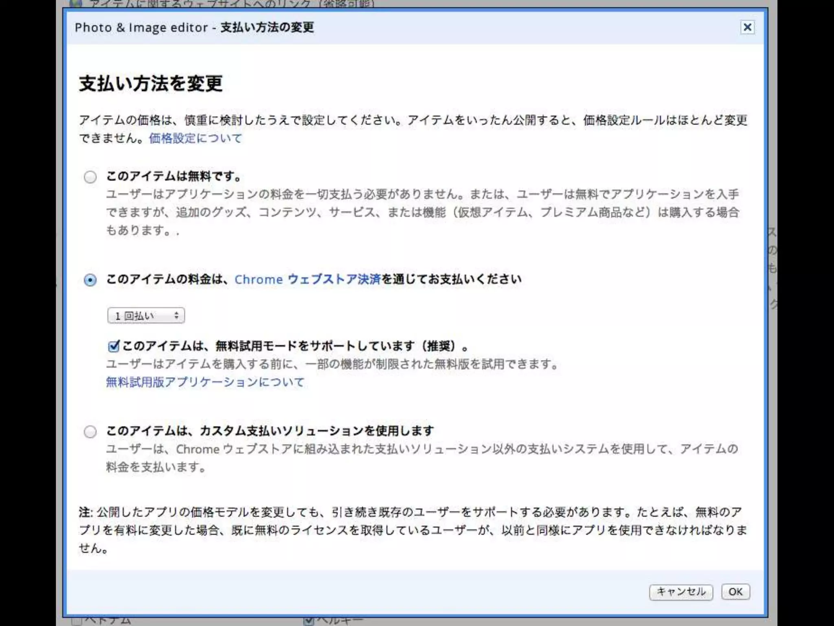Image resolution: width=834 pixels, height=626 pixels.
Task: Click the キャンセル button
Action: 681,592
